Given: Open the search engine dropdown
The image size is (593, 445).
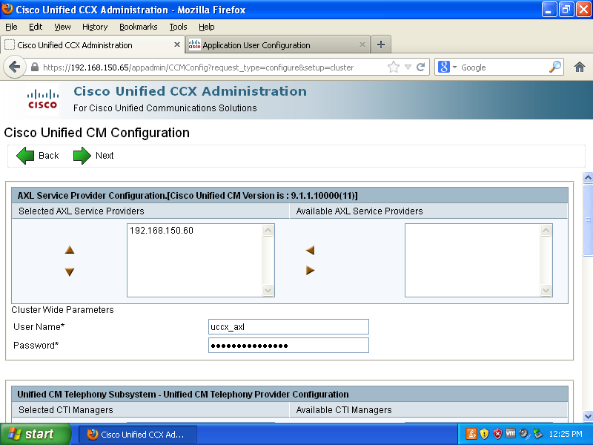Looking at the screenshot, I should pos(454,67).
